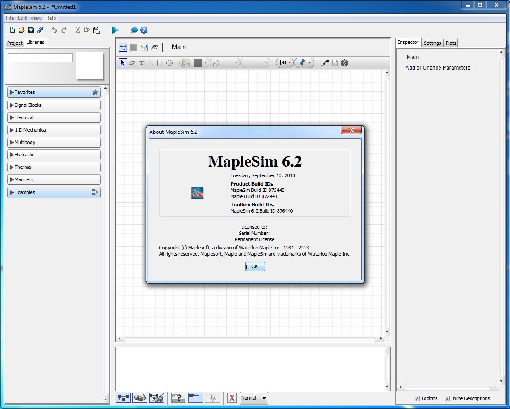Select the ellipse drawing tool
Screen dimensions: 510x409
(x=170, y=63)
